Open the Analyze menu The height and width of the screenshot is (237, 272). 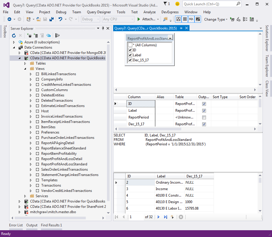tap(149, 12)
